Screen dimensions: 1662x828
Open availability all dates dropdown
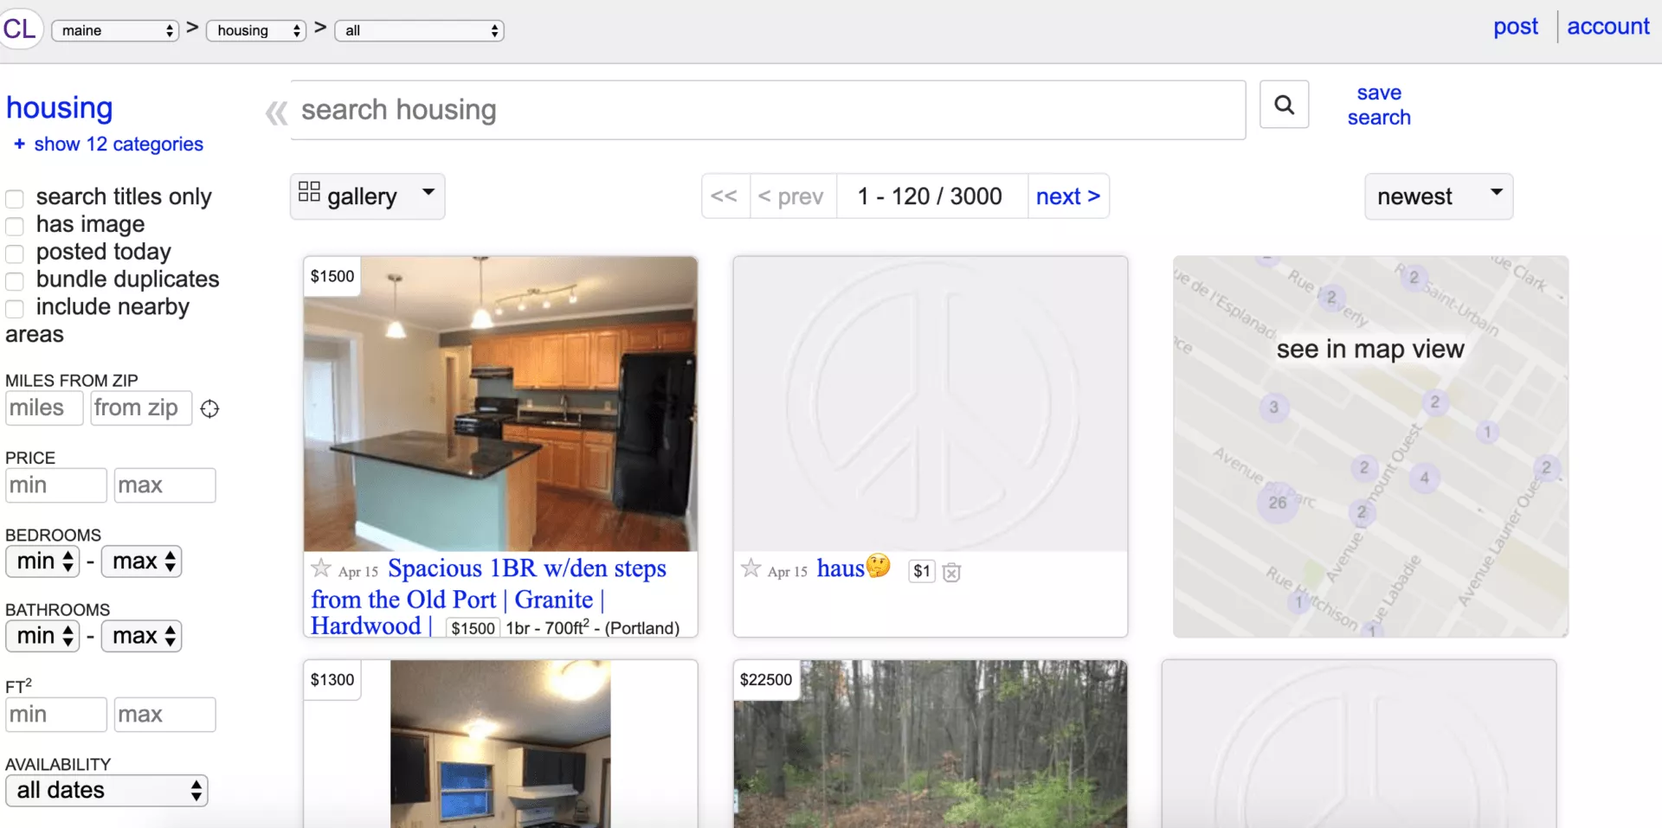point(107,791)
